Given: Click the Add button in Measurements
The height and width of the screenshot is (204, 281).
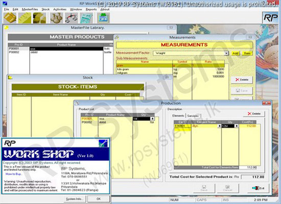Looking at the screenshot, I should coord(236,54).
